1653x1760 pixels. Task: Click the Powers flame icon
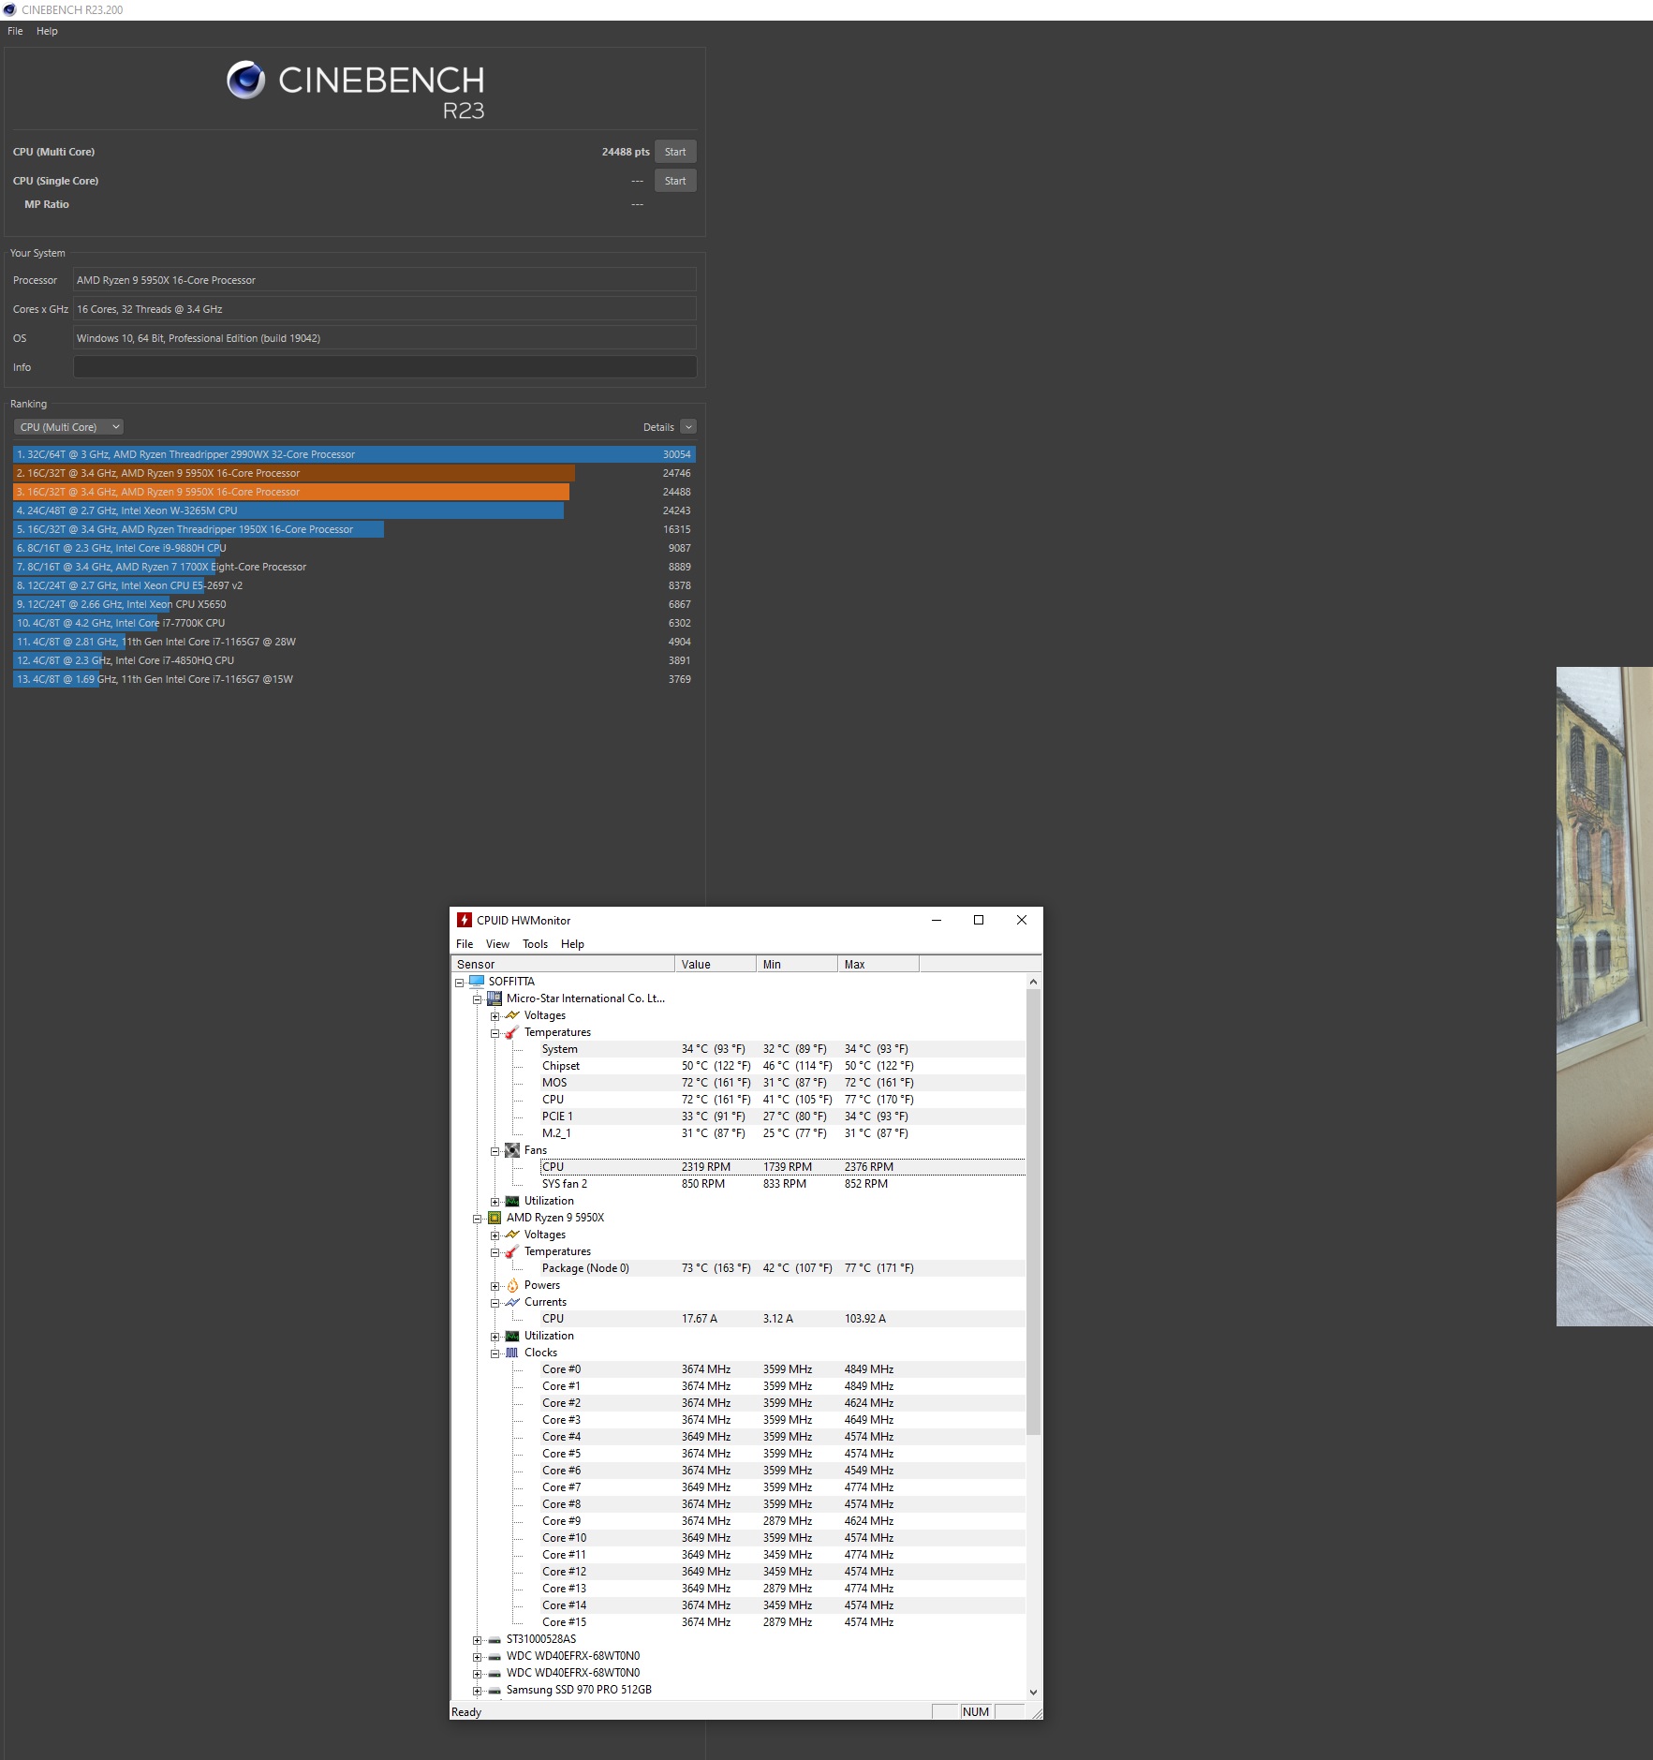tap(511, 1285)
